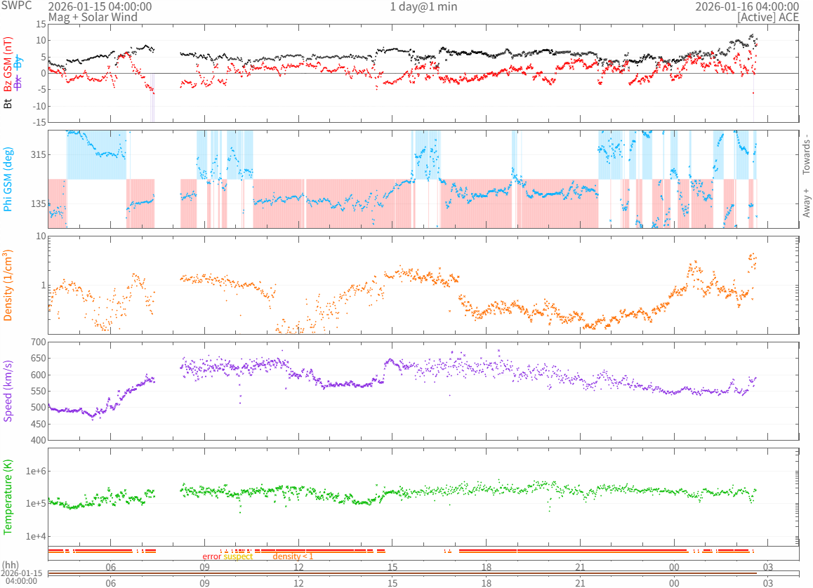Toggle the Bx series label
This screenshot has width=813, height=588.
pyautogui.click(x=18, y=81)
